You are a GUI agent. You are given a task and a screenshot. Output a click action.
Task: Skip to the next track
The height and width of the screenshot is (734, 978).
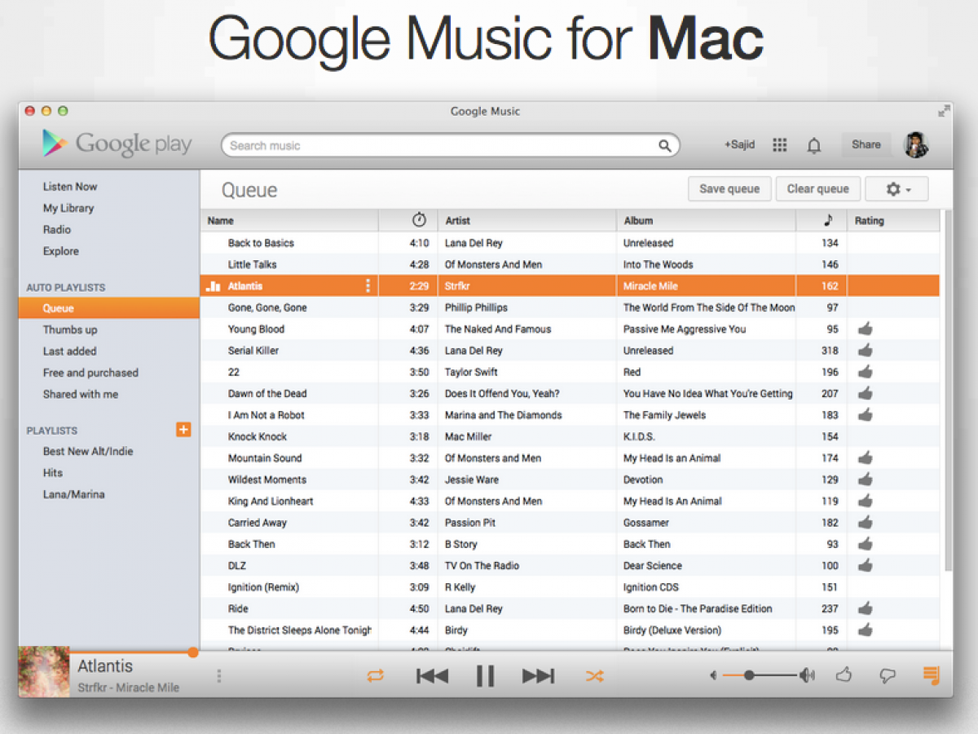click(x=538, y=675)
